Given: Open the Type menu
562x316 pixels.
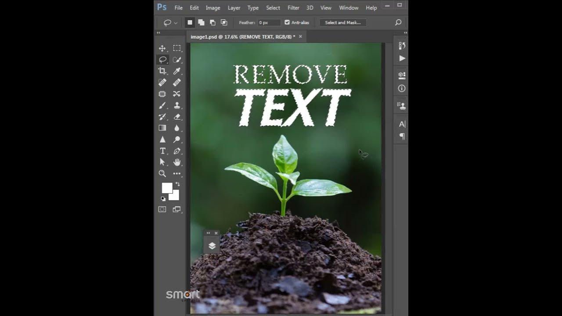Looking at the screenshot, I should coord(253,8).
